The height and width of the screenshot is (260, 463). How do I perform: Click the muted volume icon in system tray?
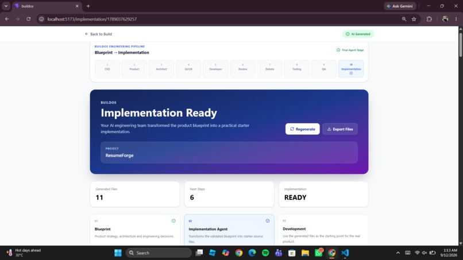[x=425, y=253]
